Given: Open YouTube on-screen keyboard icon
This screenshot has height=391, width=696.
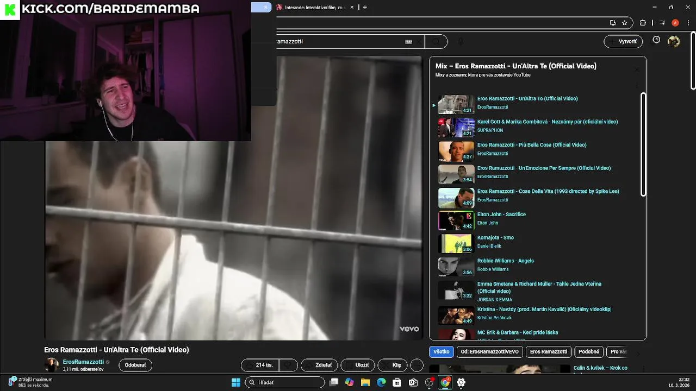Looking at the screenshot, I should point(409,41).
